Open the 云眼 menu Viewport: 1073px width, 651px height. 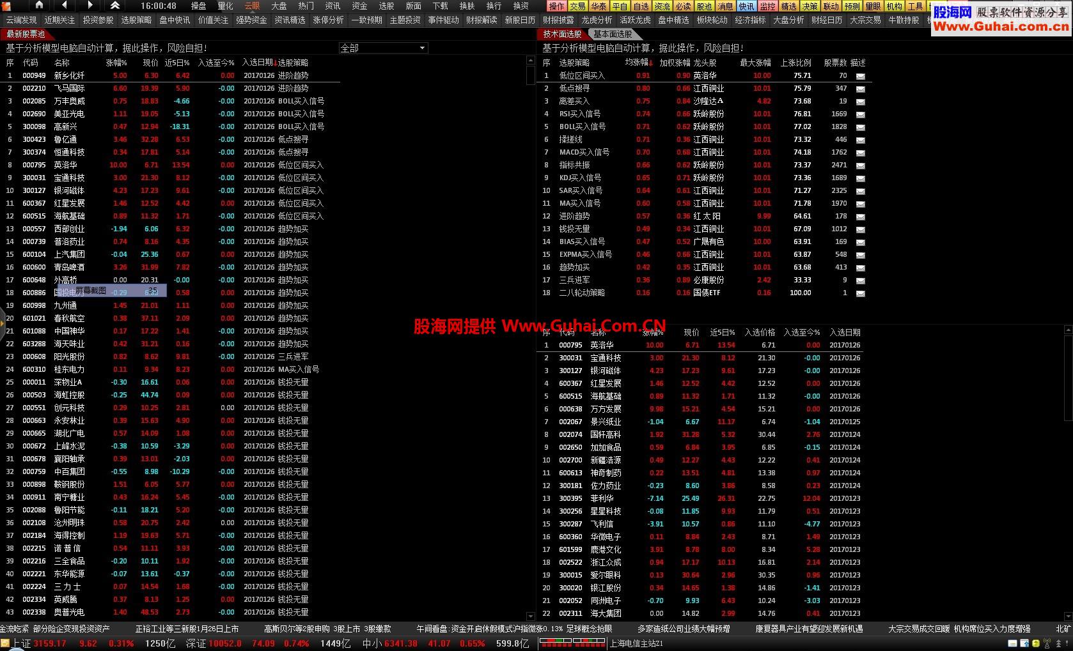(x=252, y=6)
